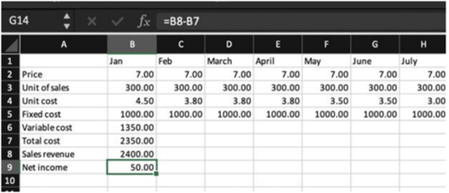
Task: Click the Name Box showing G14
Action: click(x=31, y=21)
